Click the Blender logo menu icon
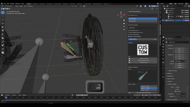 (2, 4)
